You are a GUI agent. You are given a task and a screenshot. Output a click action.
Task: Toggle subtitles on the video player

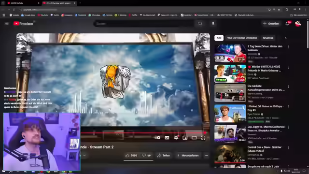167,138
